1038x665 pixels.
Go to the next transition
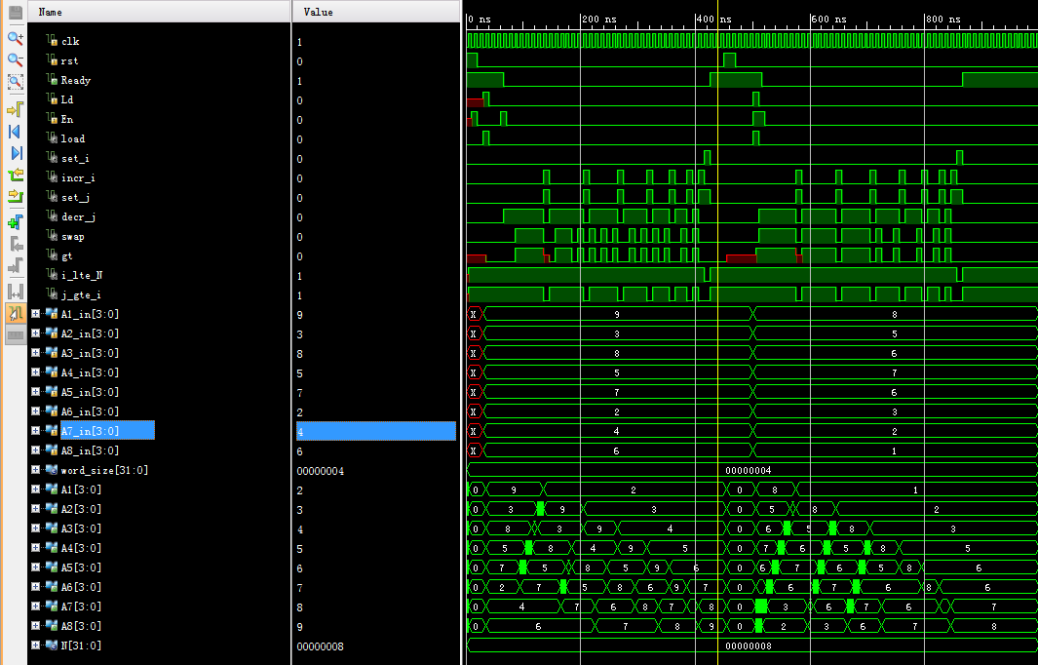(x=15, y=198)
